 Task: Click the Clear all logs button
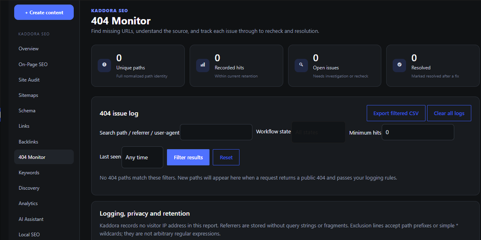pyautogui.click(x=449, y=113)
